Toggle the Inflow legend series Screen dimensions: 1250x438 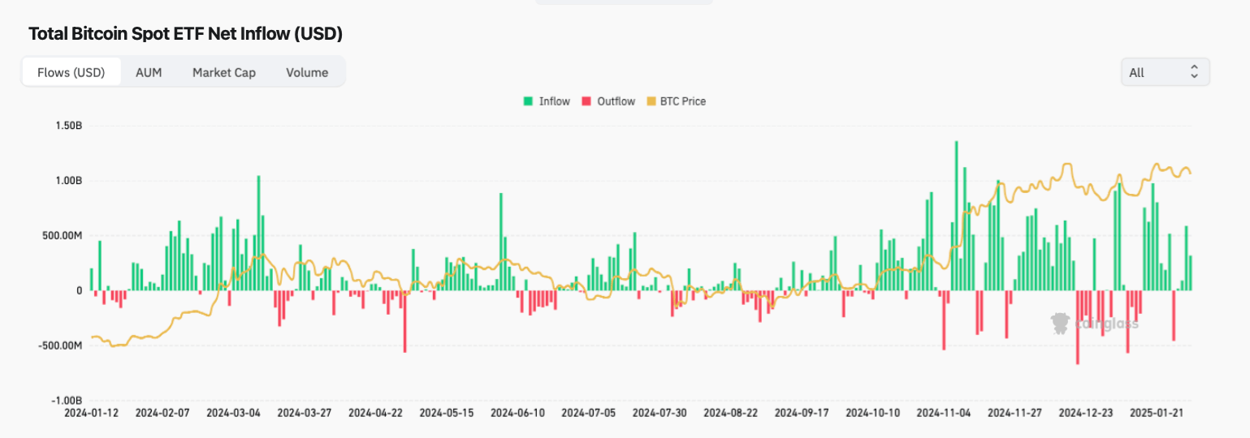pos(554,101)
